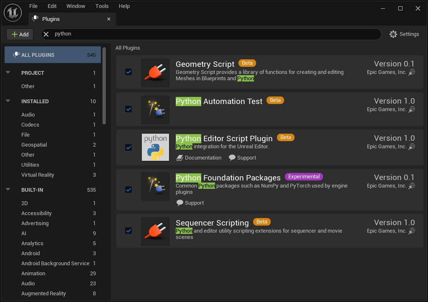Click the Python Foundation Packages wand thumbnail
428x302 pixels.
(155, 186)
